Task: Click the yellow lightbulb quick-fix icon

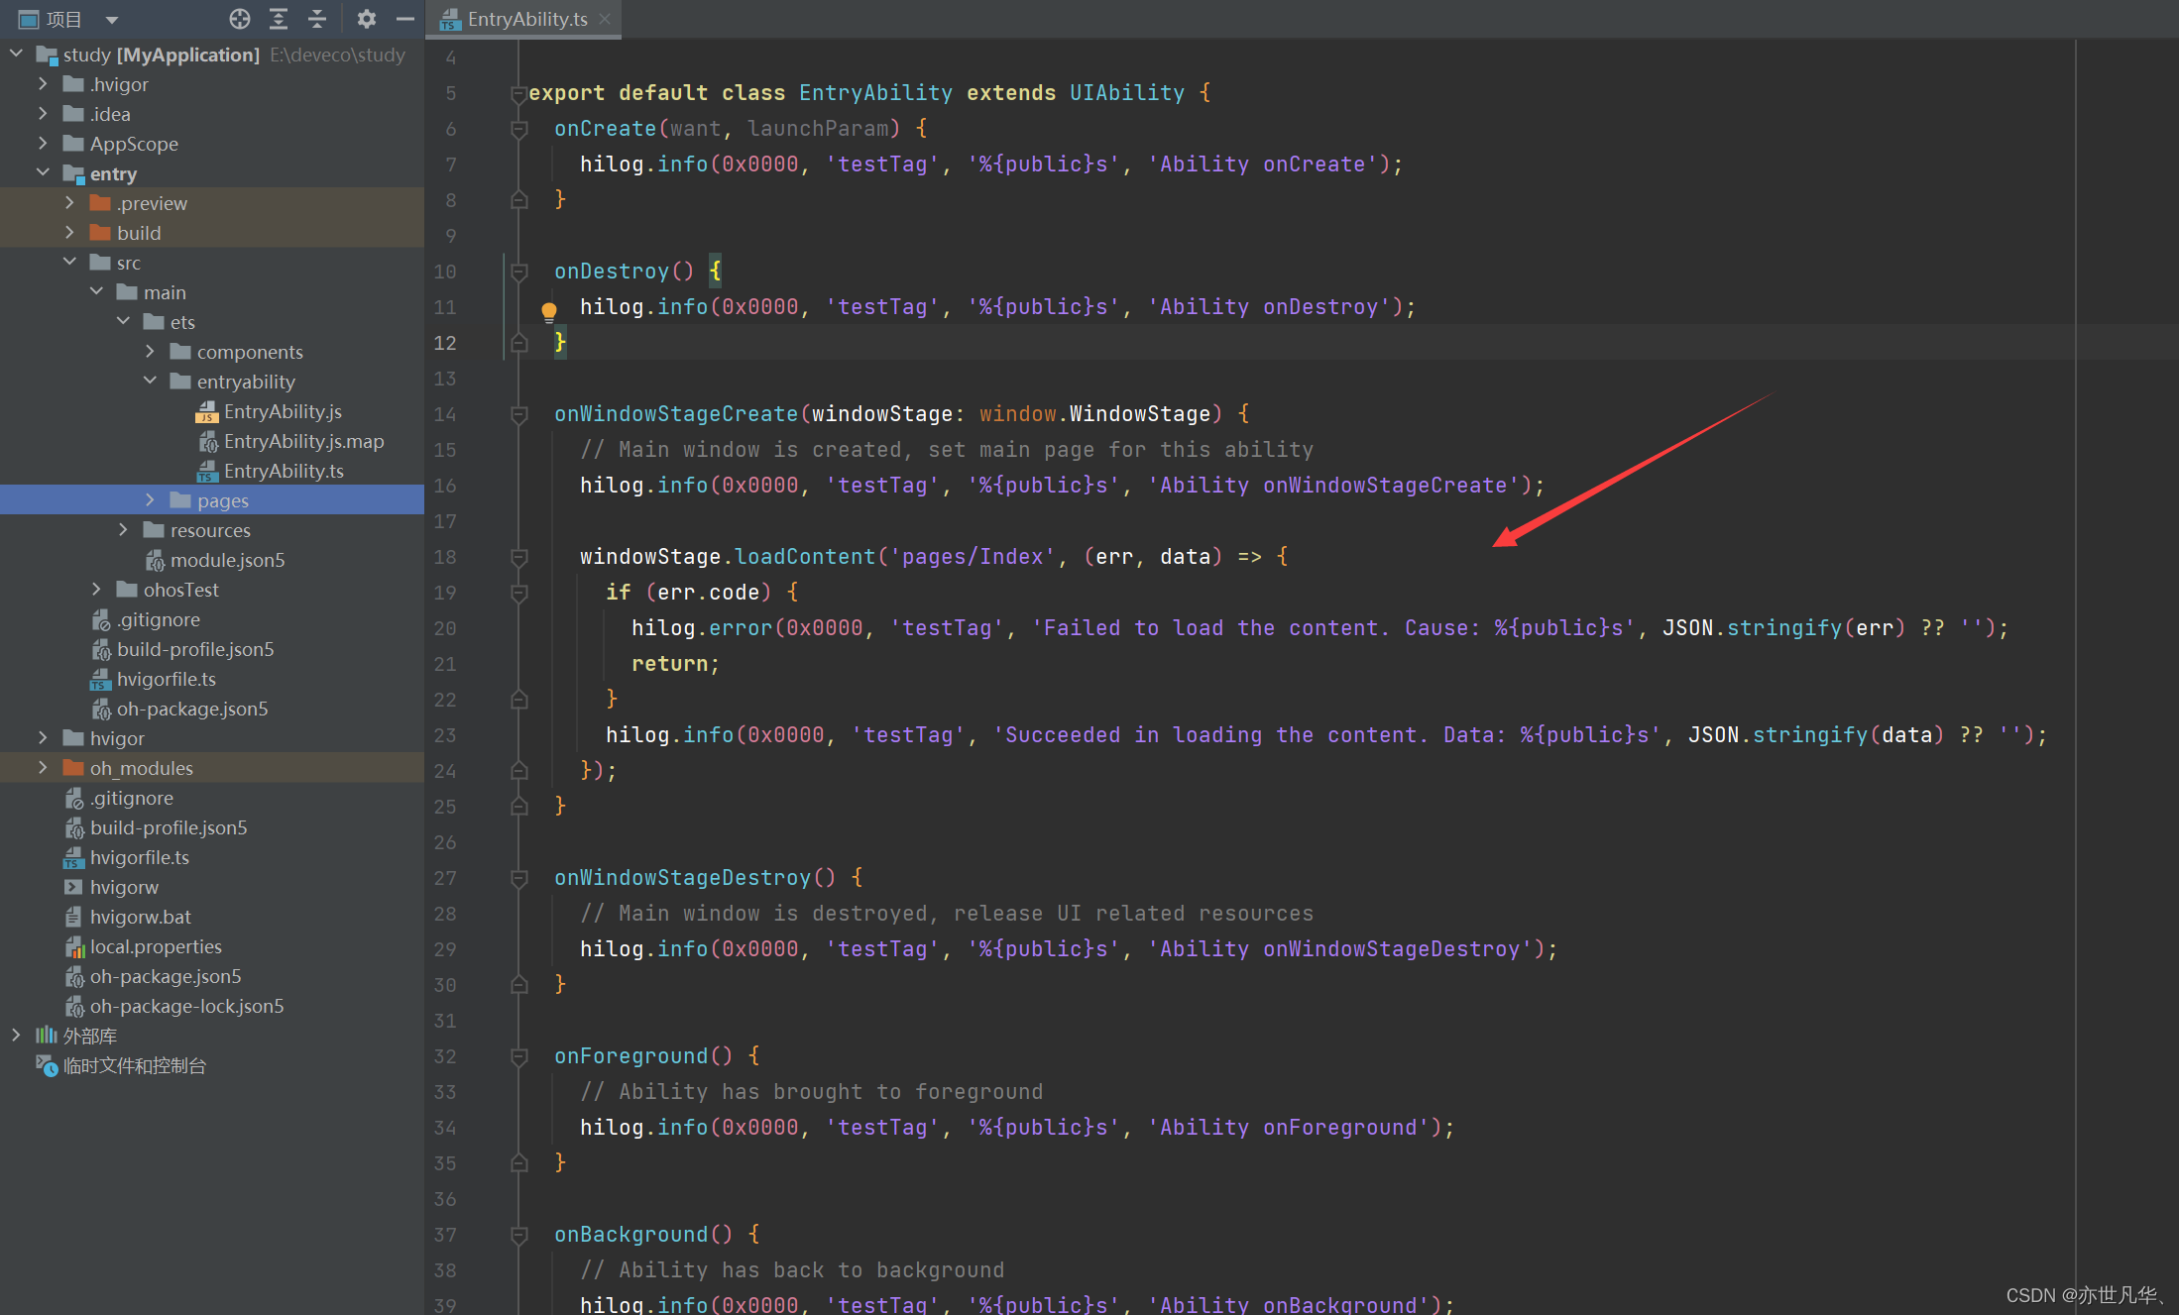Action: click(x=548, y=311)
